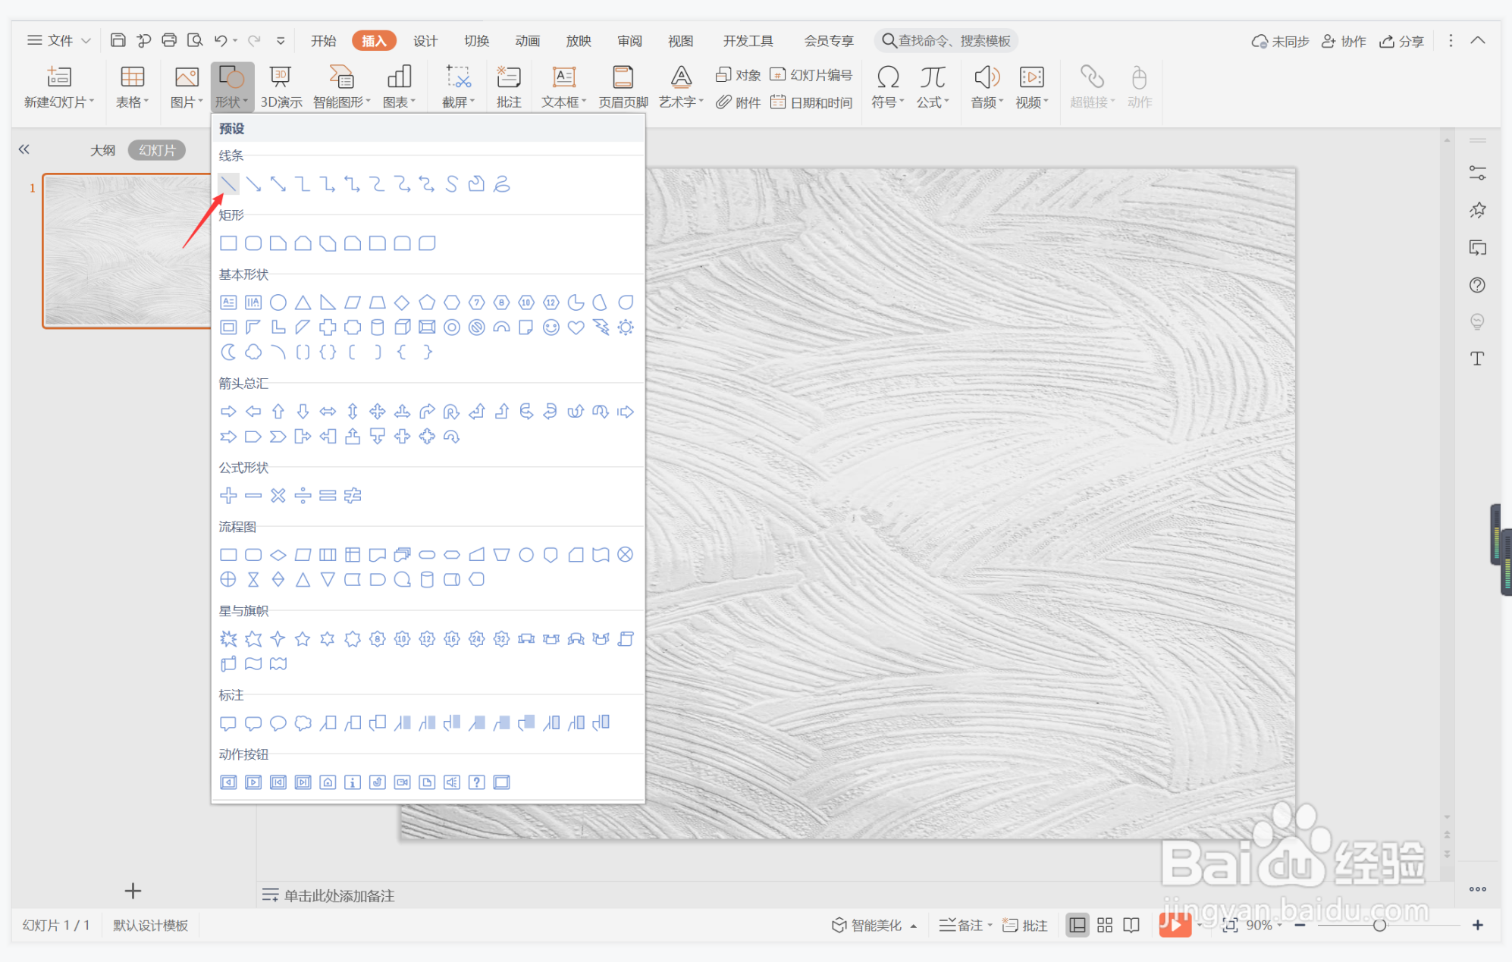The image size is (1512, 962).
Task: Click 对象 insert object button
Action: [738, 74]
